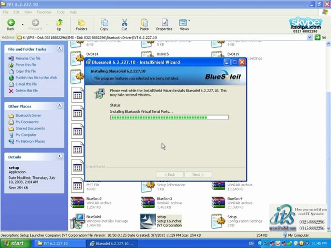Minimize the InstallShield Wizard window
This screenshot has height=248, width=331.
(227, 62)
